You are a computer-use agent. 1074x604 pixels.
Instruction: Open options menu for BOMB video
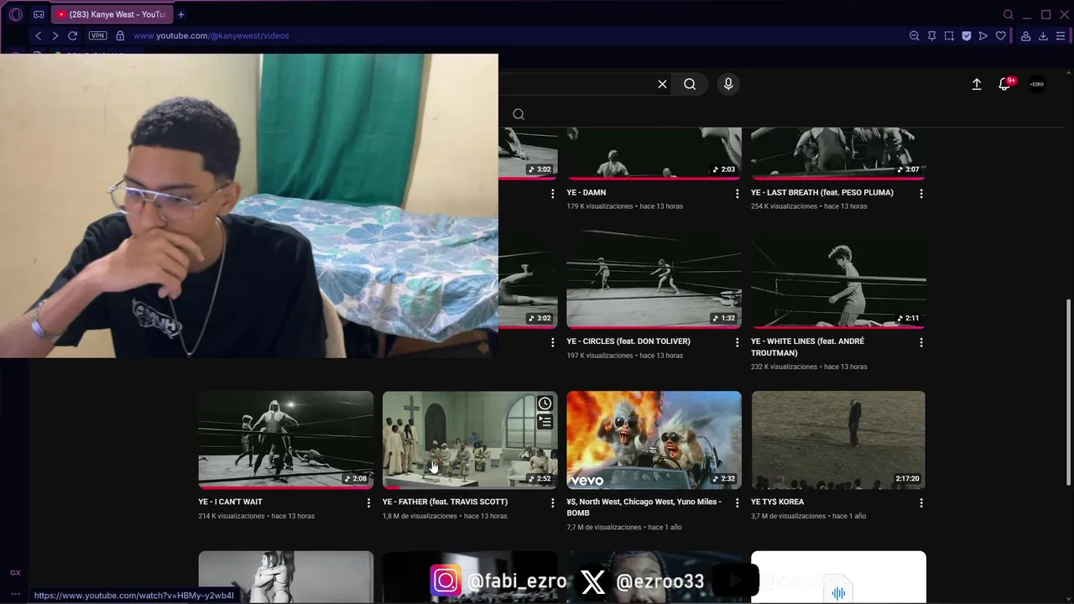click(x=738, y=502)
